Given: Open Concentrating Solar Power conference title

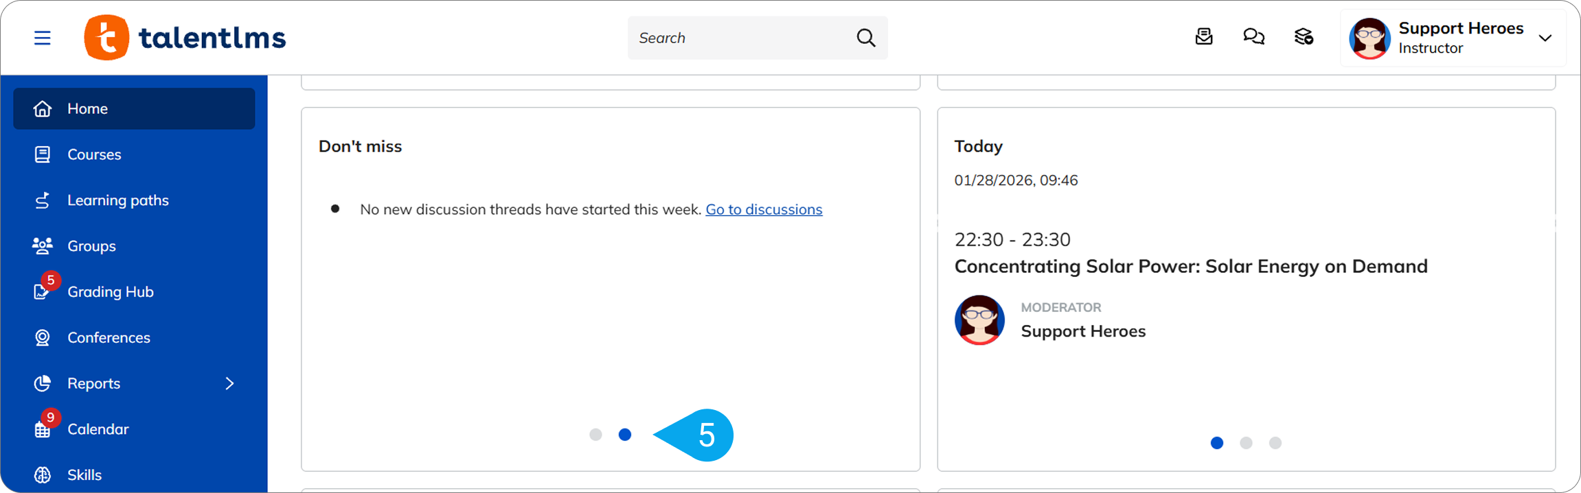Looking at the screenshot, I should [1190, 266].
